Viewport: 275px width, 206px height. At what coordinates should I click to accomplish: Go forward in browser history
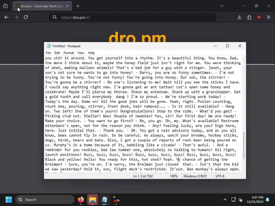point(16,17)
